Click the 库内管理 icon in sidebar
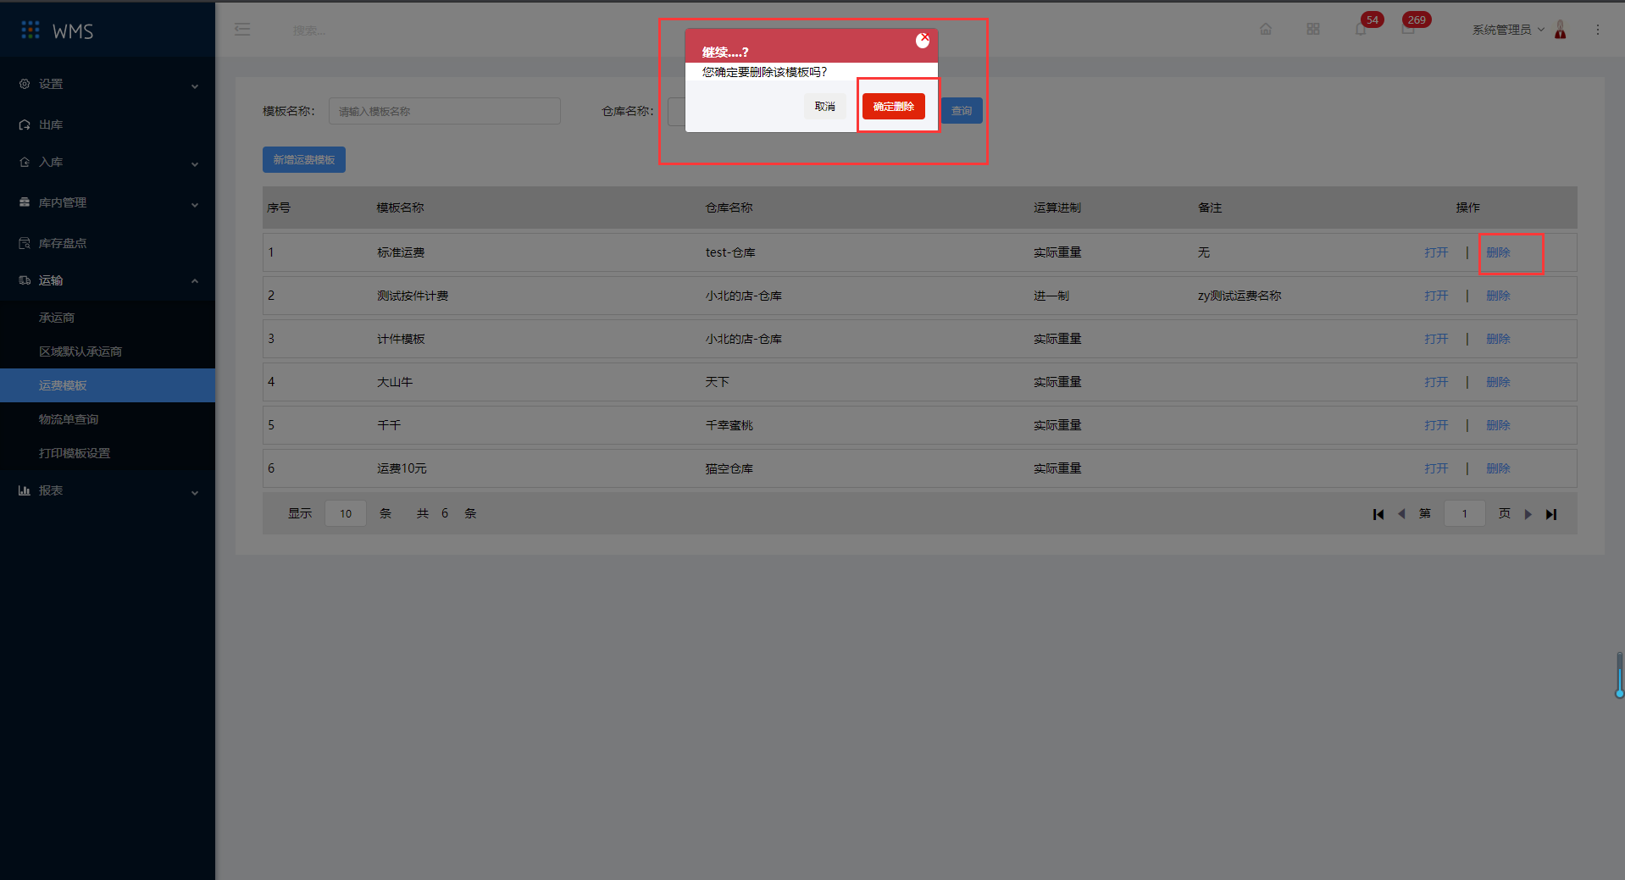 point(25,202)
